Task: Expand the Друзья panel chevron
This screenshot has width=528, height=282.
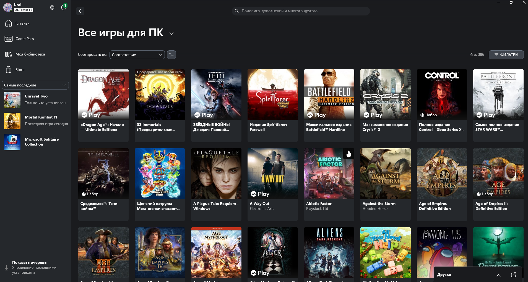Action: point(499,275)
